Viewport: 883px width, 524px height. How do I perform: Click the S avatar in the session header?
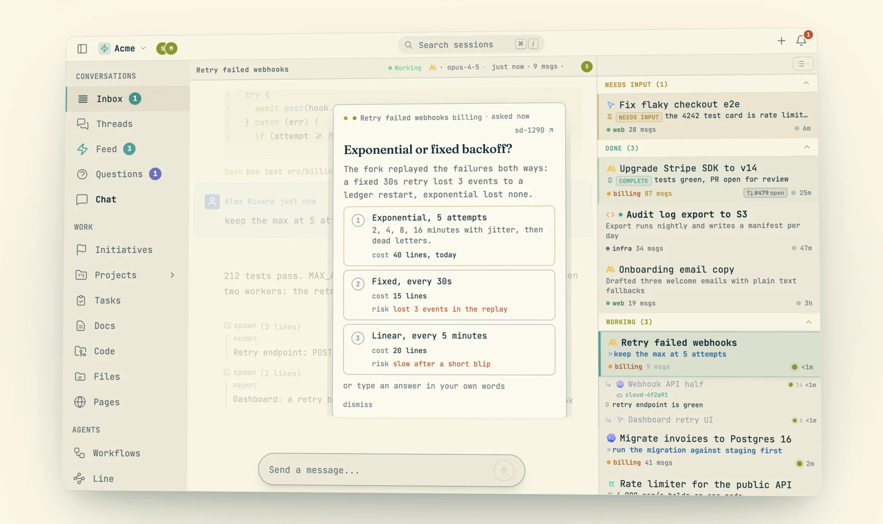[586, 67]
